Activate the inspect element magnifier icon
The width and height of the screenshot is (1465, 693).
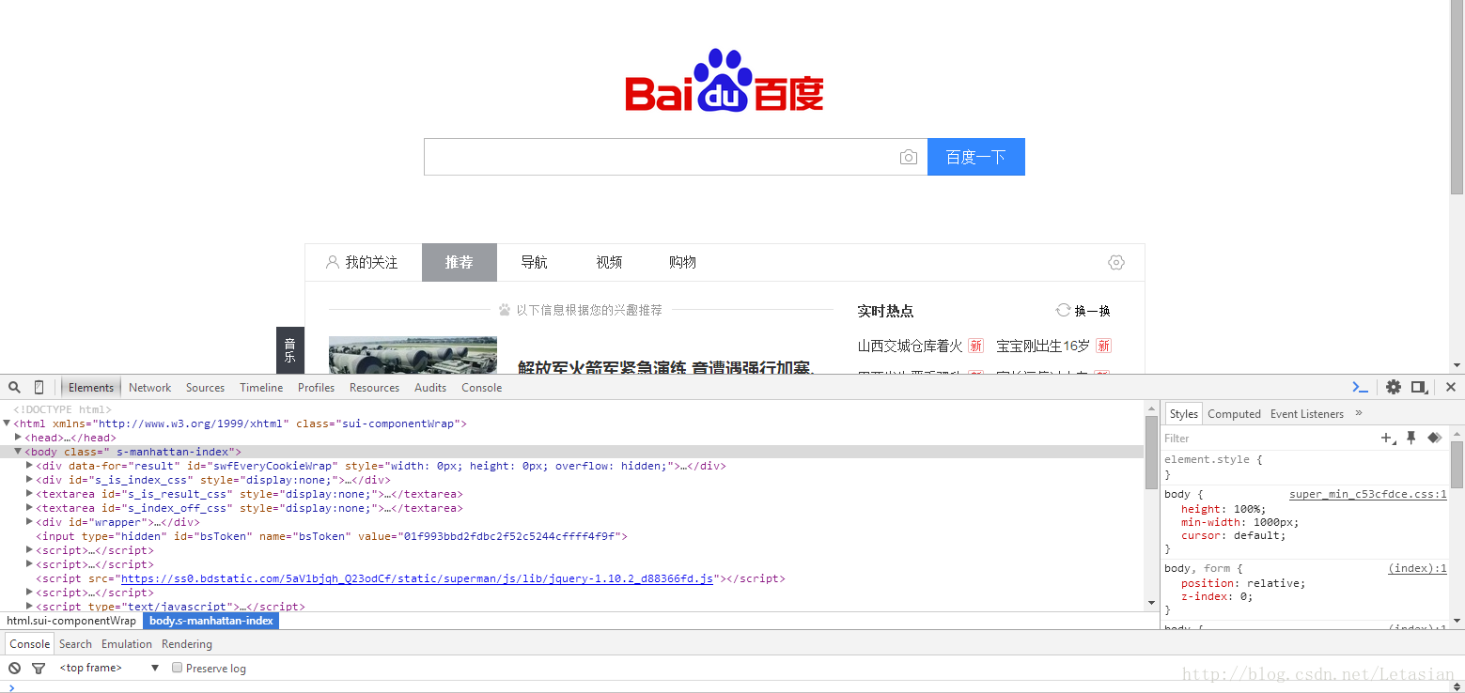point(14,387)
